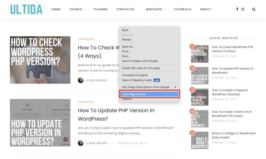266x159 pixels.
Task: Choose Inspect in the context menu
Action: pyautogui.click(x=149, y=99)
